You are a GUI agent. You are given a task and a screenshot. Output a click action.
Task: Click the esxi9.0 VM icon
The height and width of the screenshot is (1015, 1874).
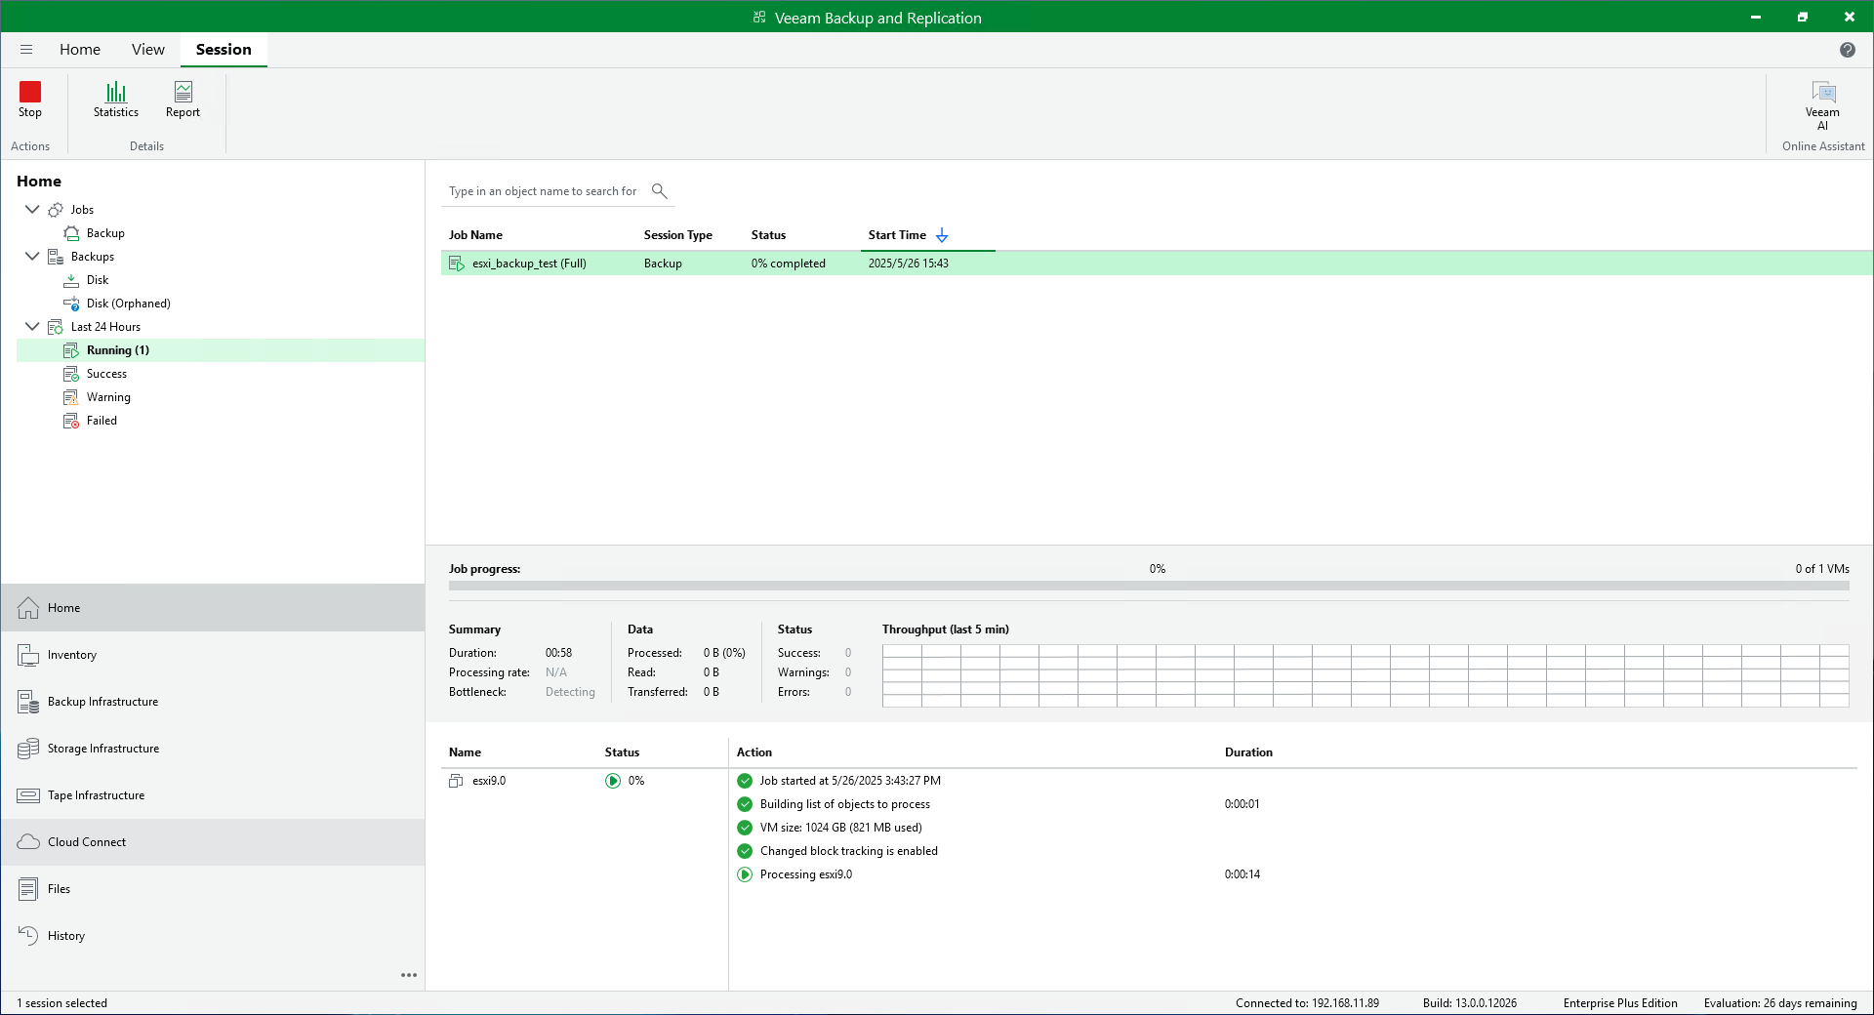coord(456,781)
